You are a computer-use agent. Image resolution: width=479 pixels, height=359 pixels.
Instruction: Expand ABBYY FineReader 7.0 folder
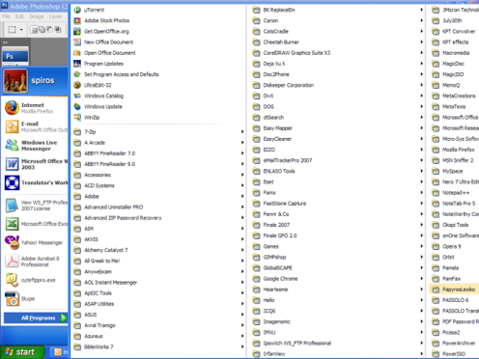tap(157, 153)
